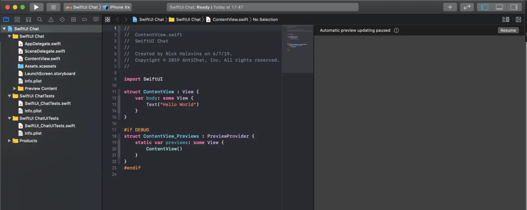The width and height of the screenshot is (527, 210).
Task: Open LaunchScreen.storyboard
Action: click(51, 73)
